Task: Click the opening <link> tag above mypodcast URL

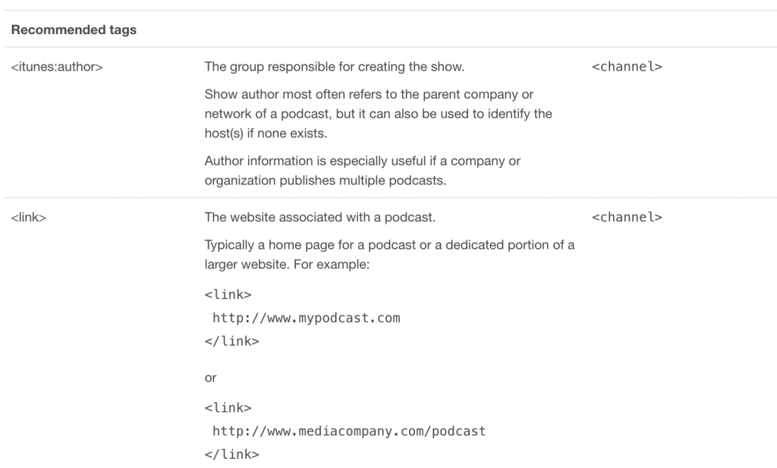Action: click(x=228, y=294)
